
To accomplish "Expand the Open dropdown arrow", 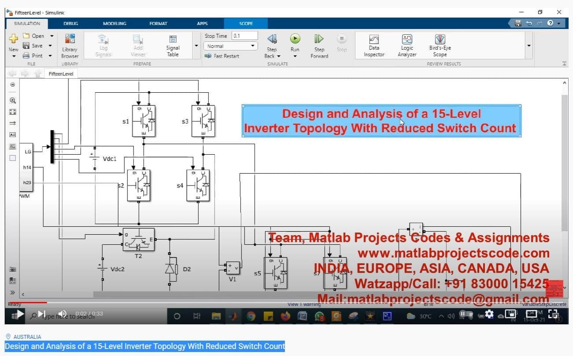I will [52, 36].
